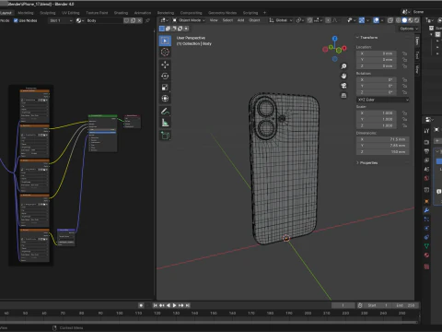Open the Global transform orientation dropdown
442x332 pixels.
pyautogui.click(x=281, y=20)
